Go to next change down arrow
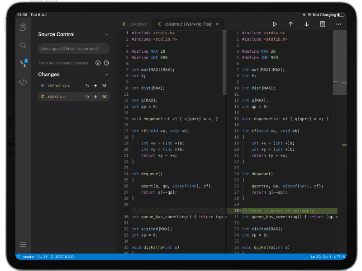 pyautogui.click(x=307, y=24)
